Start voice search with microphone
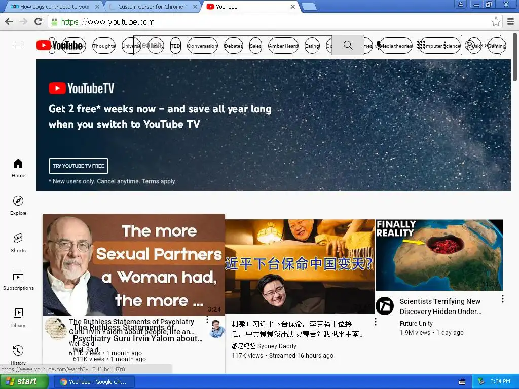 [379, 45]
